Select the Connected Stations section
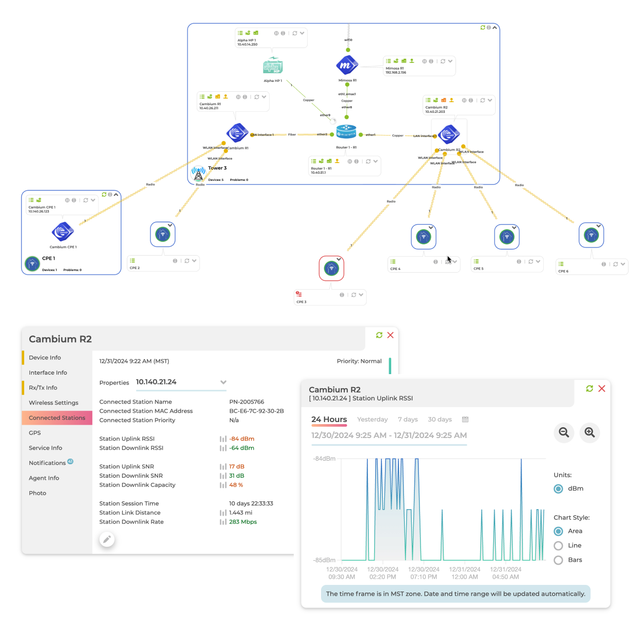The width and height of the screenshot is (639, 639). click(57, 418)
